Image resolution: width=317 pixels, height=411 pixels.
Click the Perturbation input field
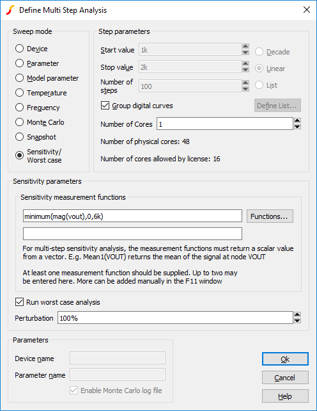click(x=175, y=318)
